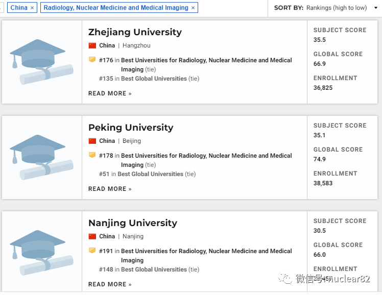Click ranking badge icon beside #191

pyautogui.click(x=92, y=251)
